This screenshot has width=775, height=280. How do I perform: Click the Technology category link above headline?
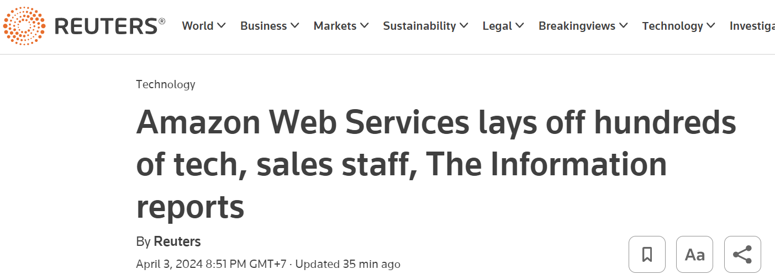point(166,84)
